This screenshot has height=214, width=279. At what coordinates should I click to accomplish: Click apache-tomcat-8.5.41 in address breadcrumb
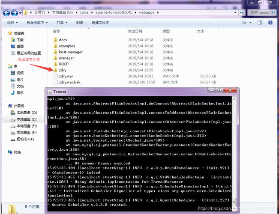(114, 12)
